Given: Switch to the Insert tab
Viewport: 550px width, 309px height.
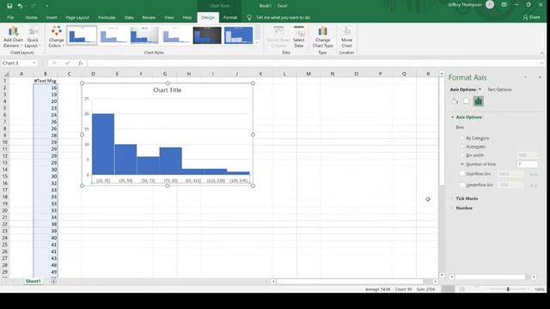Looking at the screenshot, I should click(x=52, y=17).
